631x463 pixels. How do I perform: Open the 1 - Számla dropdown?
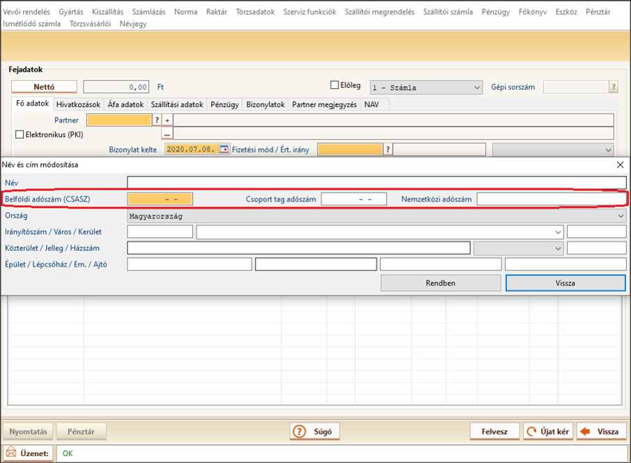tap(426, 87)
